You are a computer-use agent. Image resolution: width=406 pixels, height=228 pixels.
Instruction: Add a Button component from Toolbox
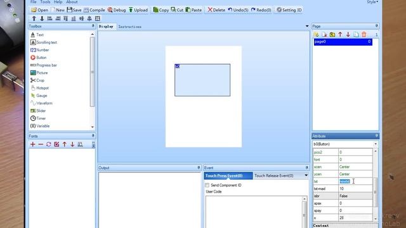click(x=38, y=58)
